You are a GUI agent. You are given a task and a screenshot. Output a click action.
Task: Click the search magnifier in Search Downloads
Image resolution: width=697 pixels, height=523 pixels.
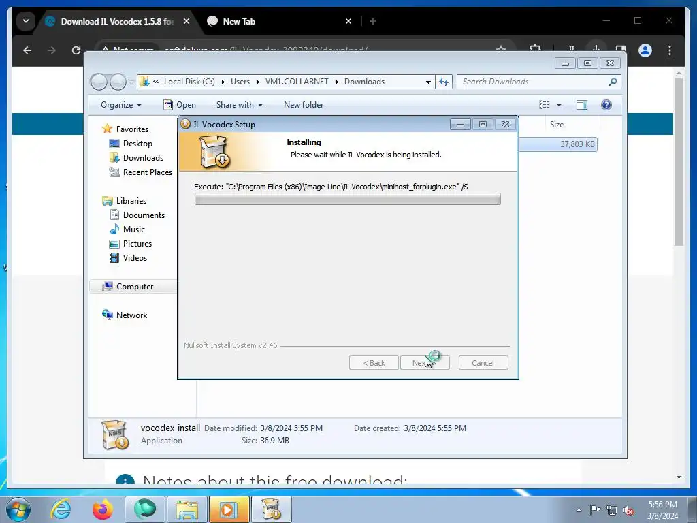tap(613, 82)
